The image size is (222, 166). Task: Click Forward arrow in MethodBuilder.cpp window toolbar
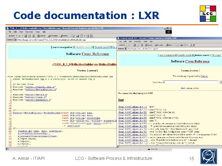tap(19, 36)
